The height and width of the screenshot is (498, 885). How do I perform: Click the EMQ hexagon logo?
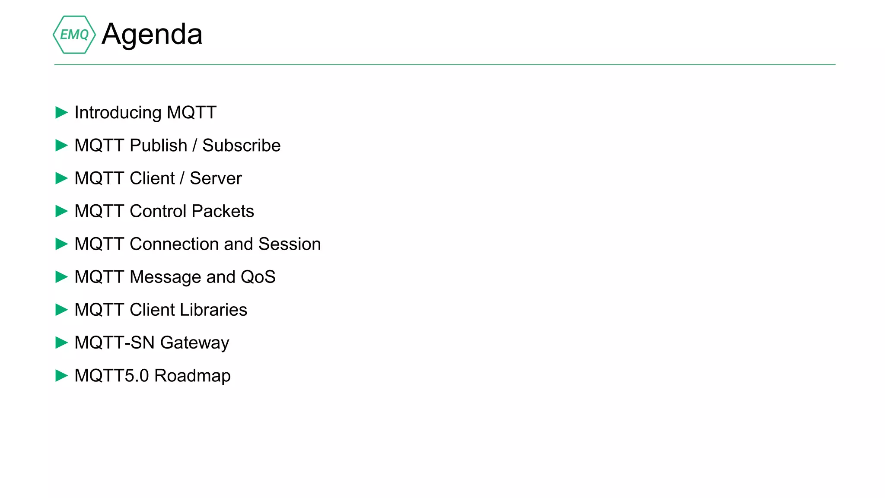(x=74, y=35)
